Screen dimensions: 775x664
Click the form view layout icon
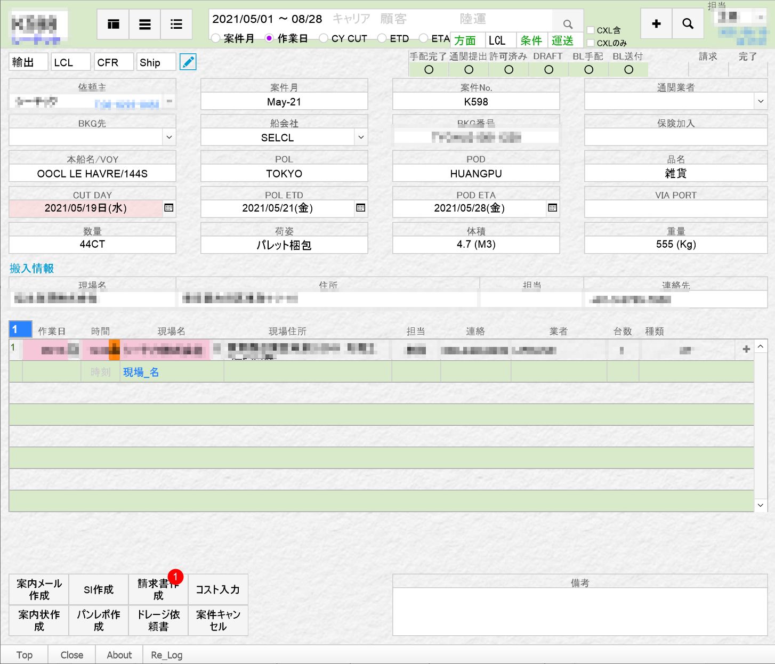(x=113, y=25)
